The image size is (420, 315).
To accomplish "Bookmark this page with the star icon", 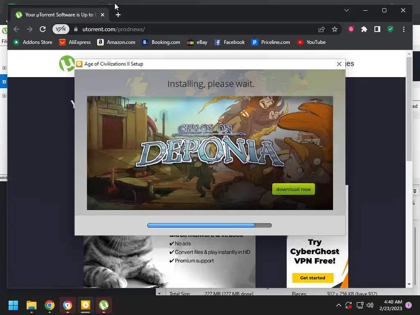I will (335, 29).
